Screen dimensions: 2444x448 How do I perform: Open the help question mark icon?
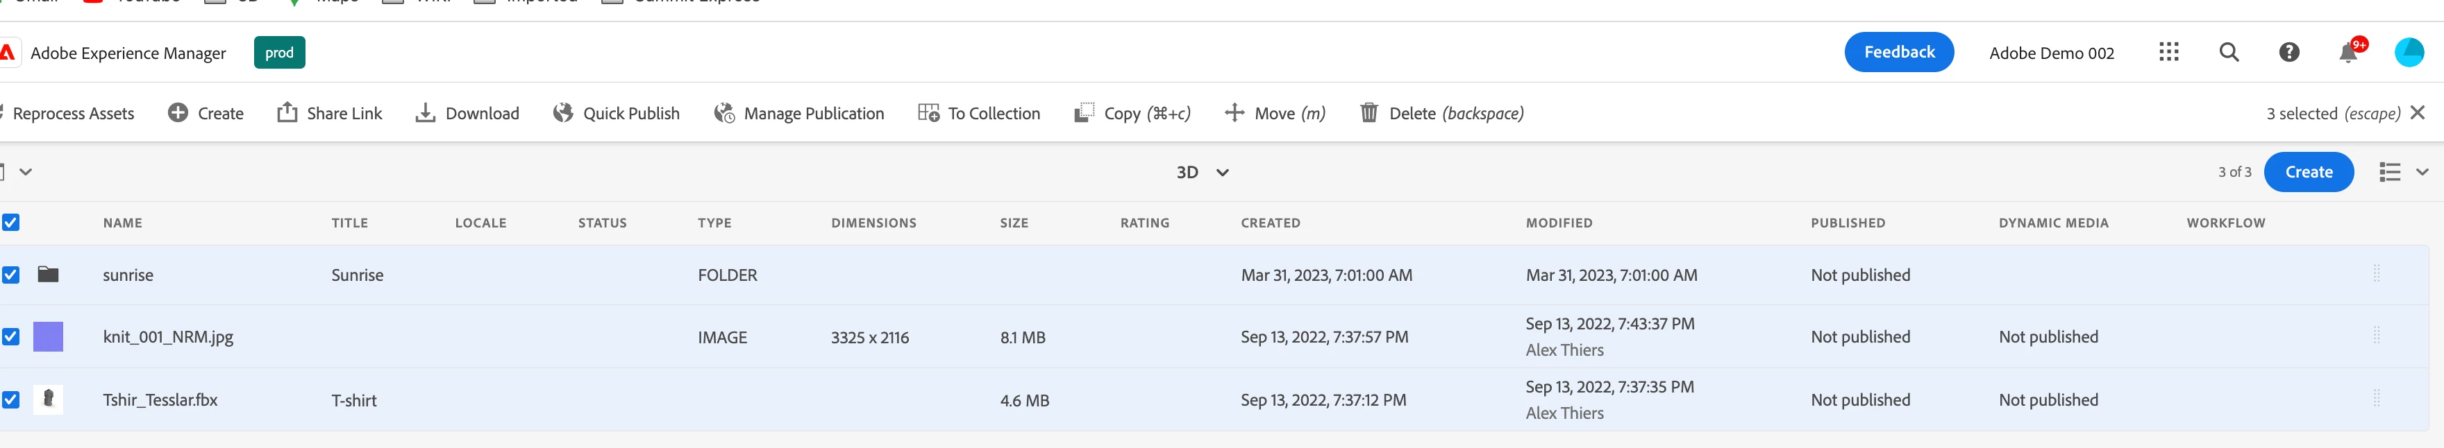(x=2288, y=52)
